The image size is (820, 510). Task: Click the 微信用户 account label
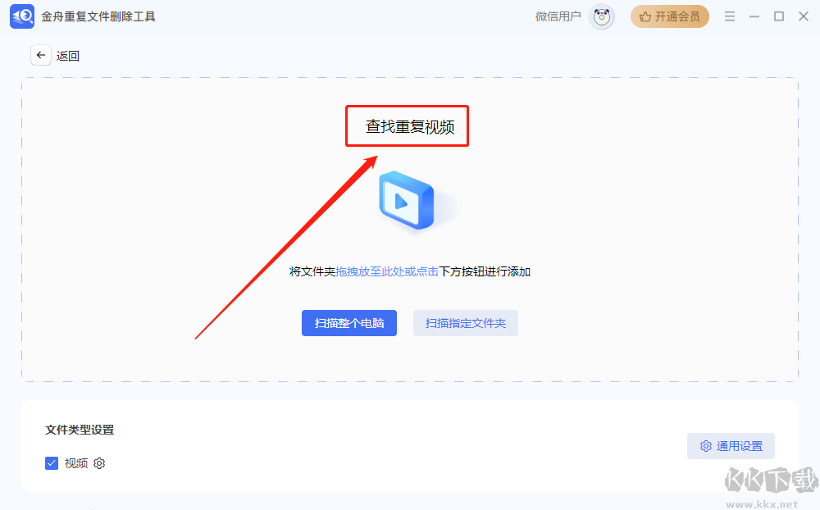click(x=558, y=16)
